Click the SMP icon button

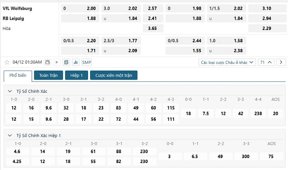coord(86,62)
